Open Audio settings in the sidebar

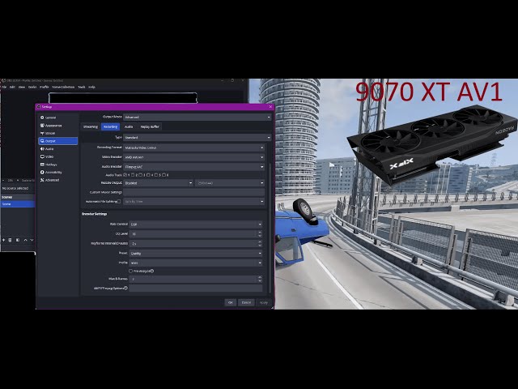(x=57, y=149)
